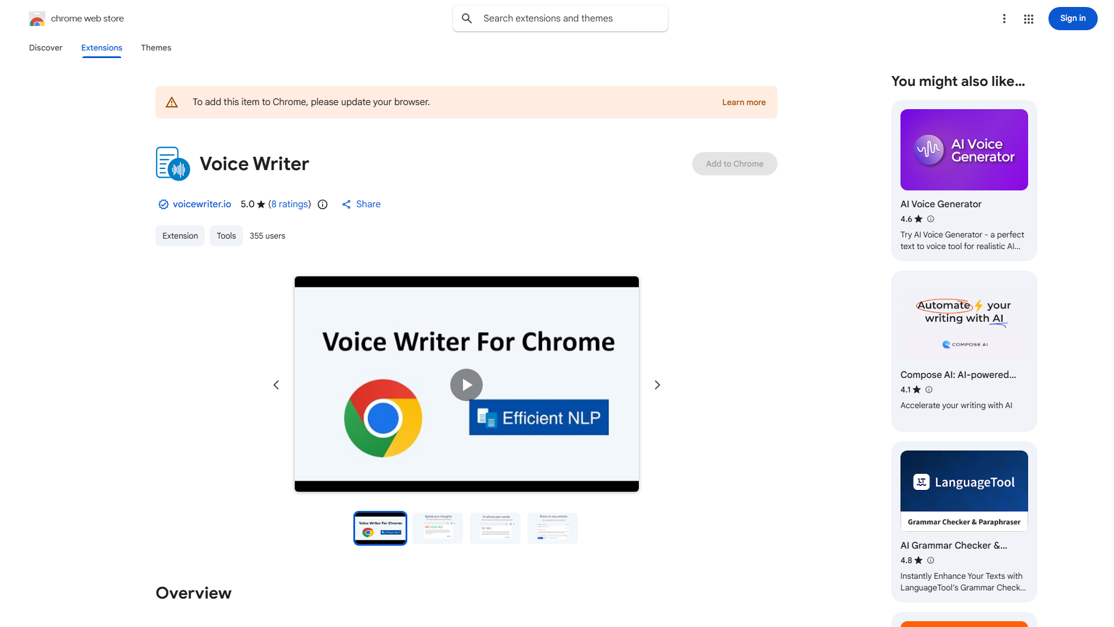Screen dimensions: 1114x627
Task: Click the warning triangle in the update banner
Action: coord(172,102)
